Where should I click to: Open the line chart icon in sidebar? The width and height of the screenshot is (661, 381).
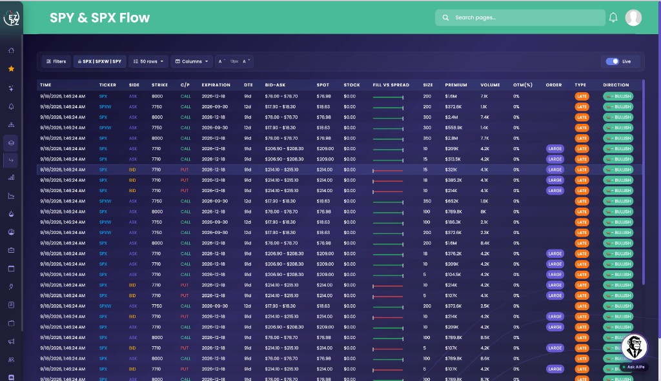(12, 196)
